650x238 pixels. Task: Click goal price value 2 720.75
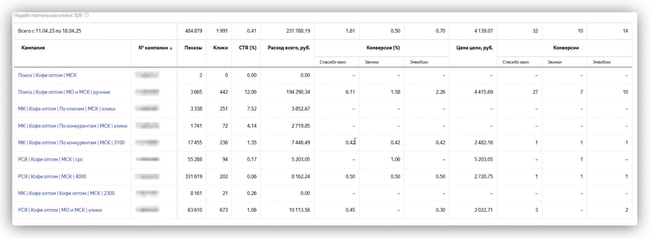point(483,176)
